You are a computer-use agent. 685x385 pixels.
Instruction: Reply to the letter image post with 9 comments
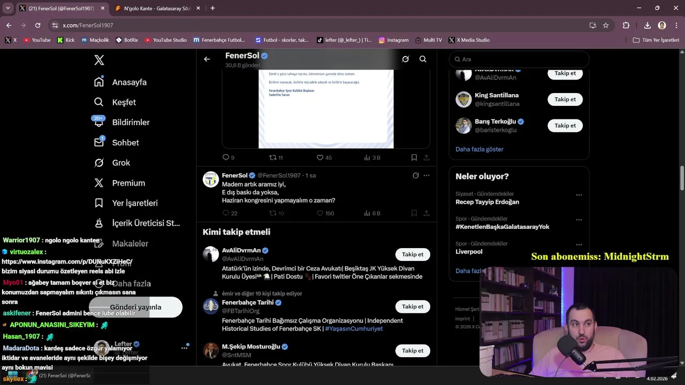coord(229,158)
